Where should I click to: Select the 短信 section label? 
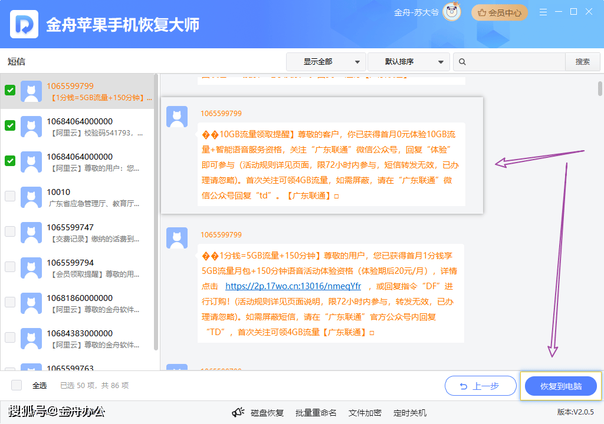(17, 61)
